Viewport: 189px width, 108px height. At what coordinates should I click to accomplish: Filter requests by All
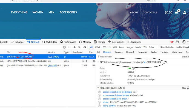(91, 47)
